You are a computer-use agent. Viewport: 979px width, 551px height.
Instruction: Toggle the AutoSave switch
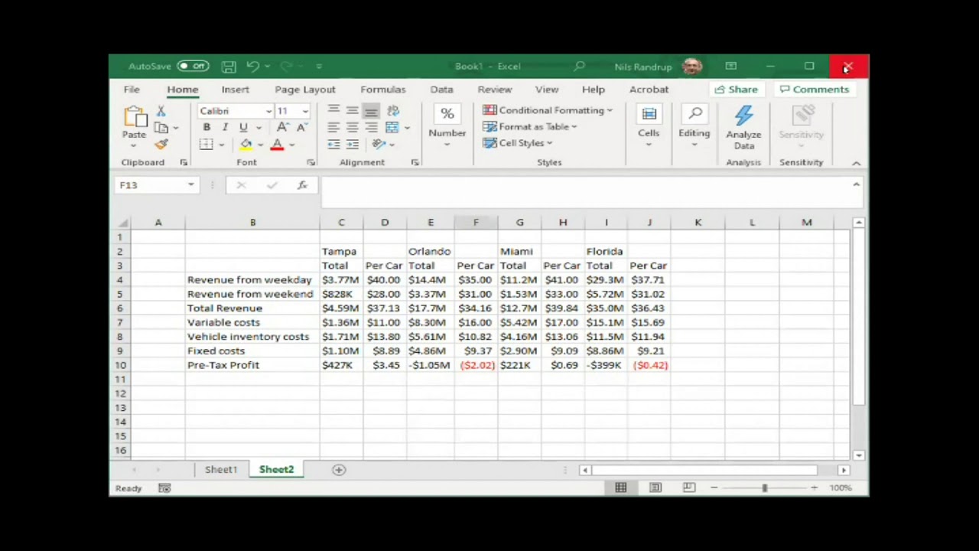193,67
